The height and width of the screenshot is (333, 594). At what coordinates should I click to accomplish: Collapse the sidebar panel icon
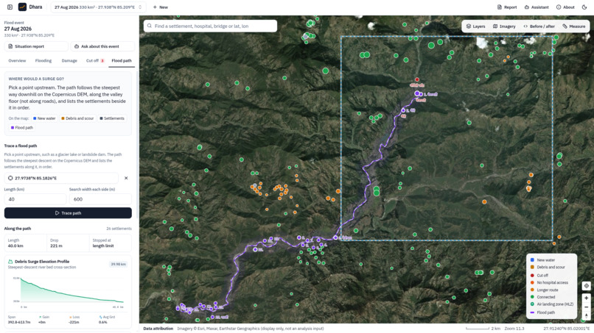click(10, 7)
